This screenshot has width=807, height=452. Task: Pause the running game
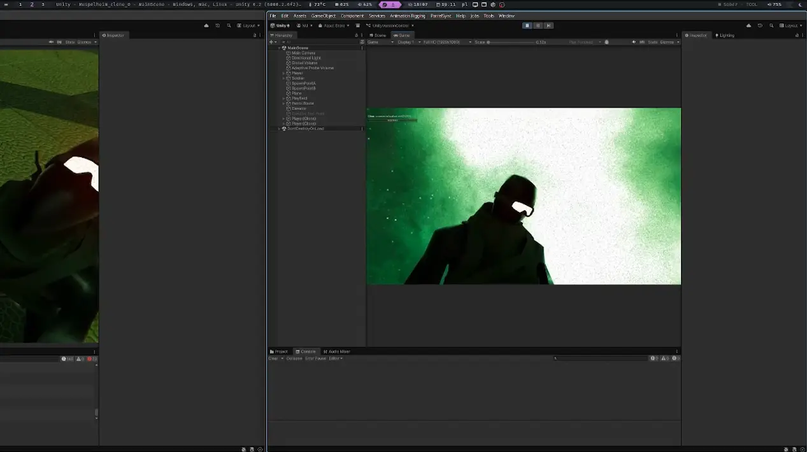[538, 25]
